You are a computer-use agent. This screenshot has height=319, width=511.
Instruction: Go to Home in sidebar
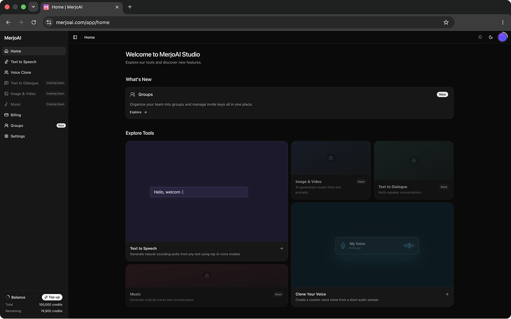(x=34, y=51)
